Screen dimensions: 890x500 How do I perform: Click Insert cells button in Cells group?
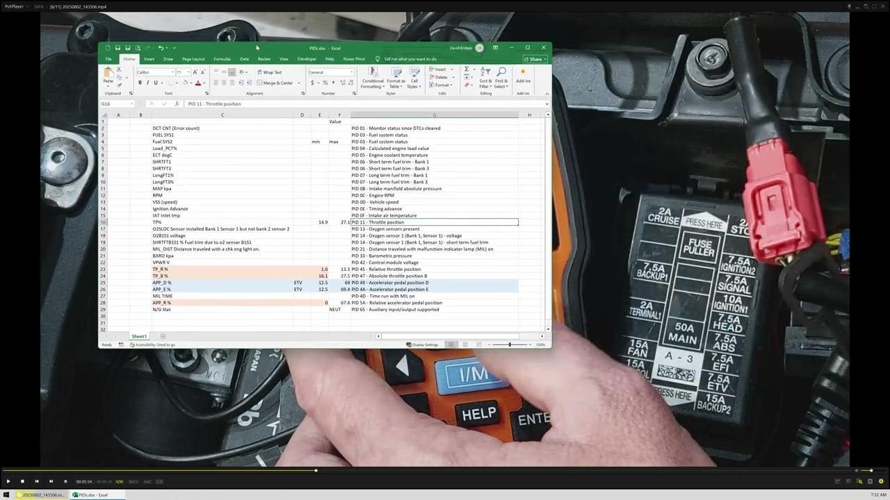[x=439, y=69]
